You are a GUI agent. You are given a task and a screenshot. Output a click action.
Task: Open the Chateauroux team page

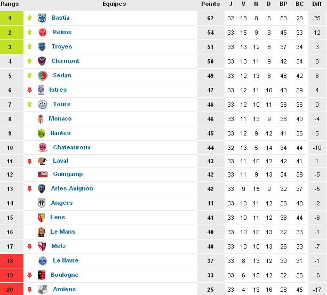[x=71, y=148]
